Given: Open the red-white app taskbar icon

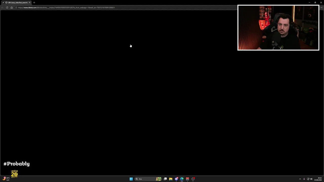Looking at the screenshot, I should click(188, 179).
